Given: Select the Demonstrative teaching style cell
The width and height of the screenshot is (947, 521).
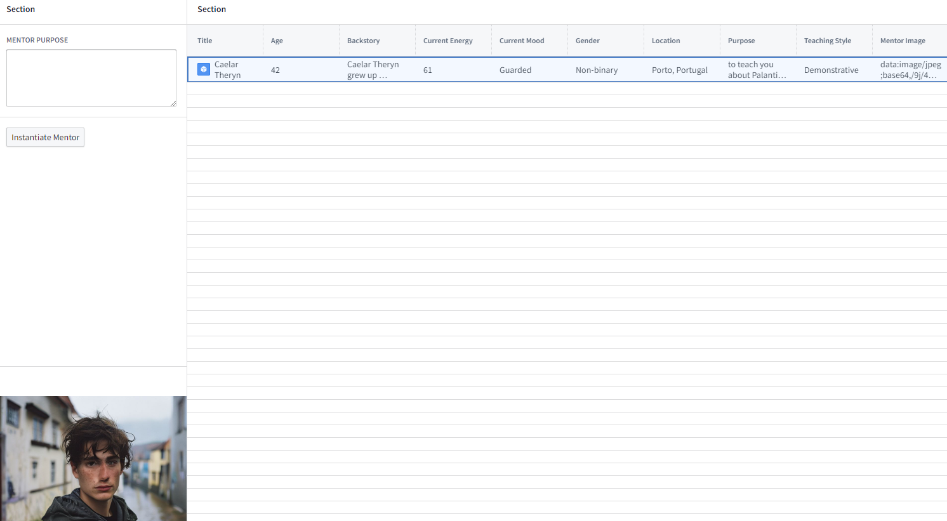Looking at the screenshot, I should [x=831, y=70].
